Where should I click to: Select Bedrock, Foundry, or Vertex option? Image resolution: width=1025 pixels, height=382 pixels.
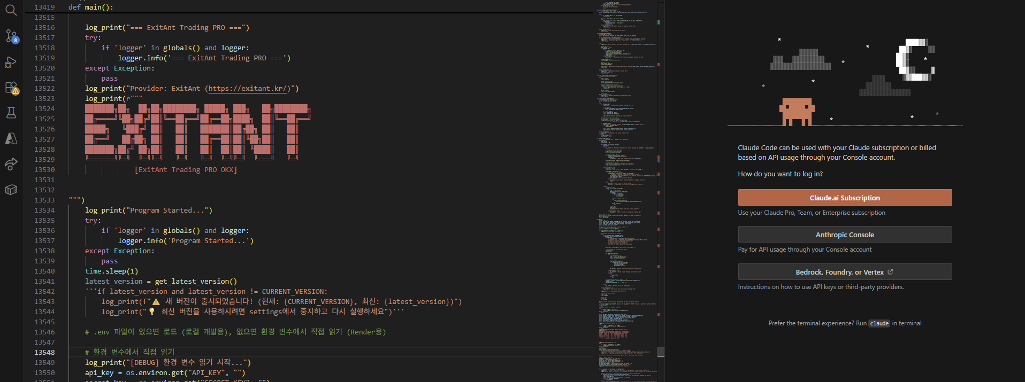point(845,272)
